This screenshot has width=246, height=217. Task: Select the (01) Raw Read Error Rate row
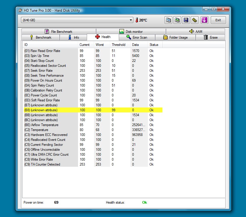click(93, 51)
